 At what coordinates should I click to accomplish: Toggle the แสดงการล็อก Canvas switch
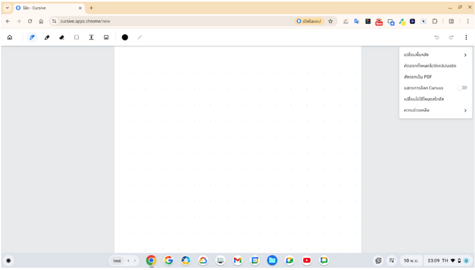click(x=462, y=88)
